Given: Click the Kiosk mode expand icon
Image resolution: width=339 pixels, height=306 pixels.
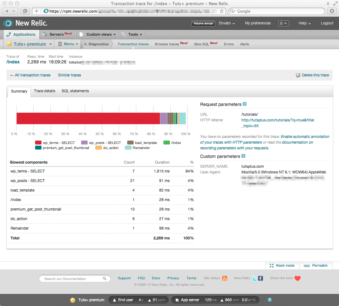Looking at the screenshot, I should [272, 266].
